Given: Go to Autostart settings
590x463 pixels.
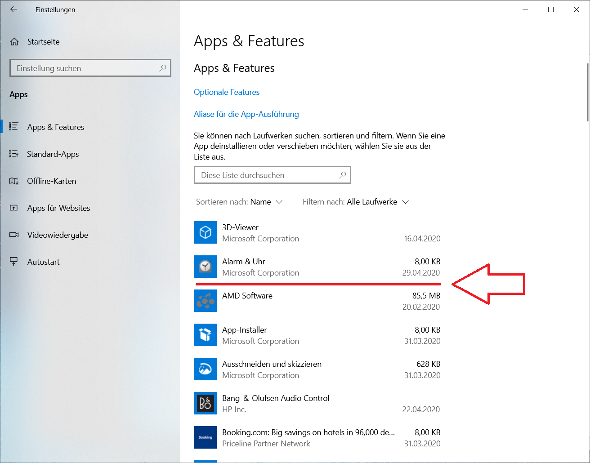Looking at the screenshot, I should coord(43,262).
